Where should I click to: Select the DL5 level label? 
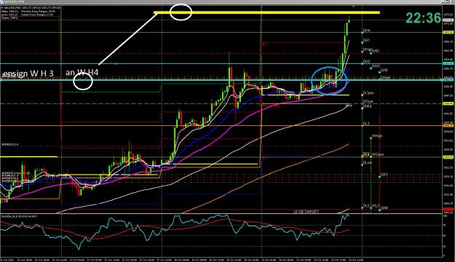click(x=366, y=206)
